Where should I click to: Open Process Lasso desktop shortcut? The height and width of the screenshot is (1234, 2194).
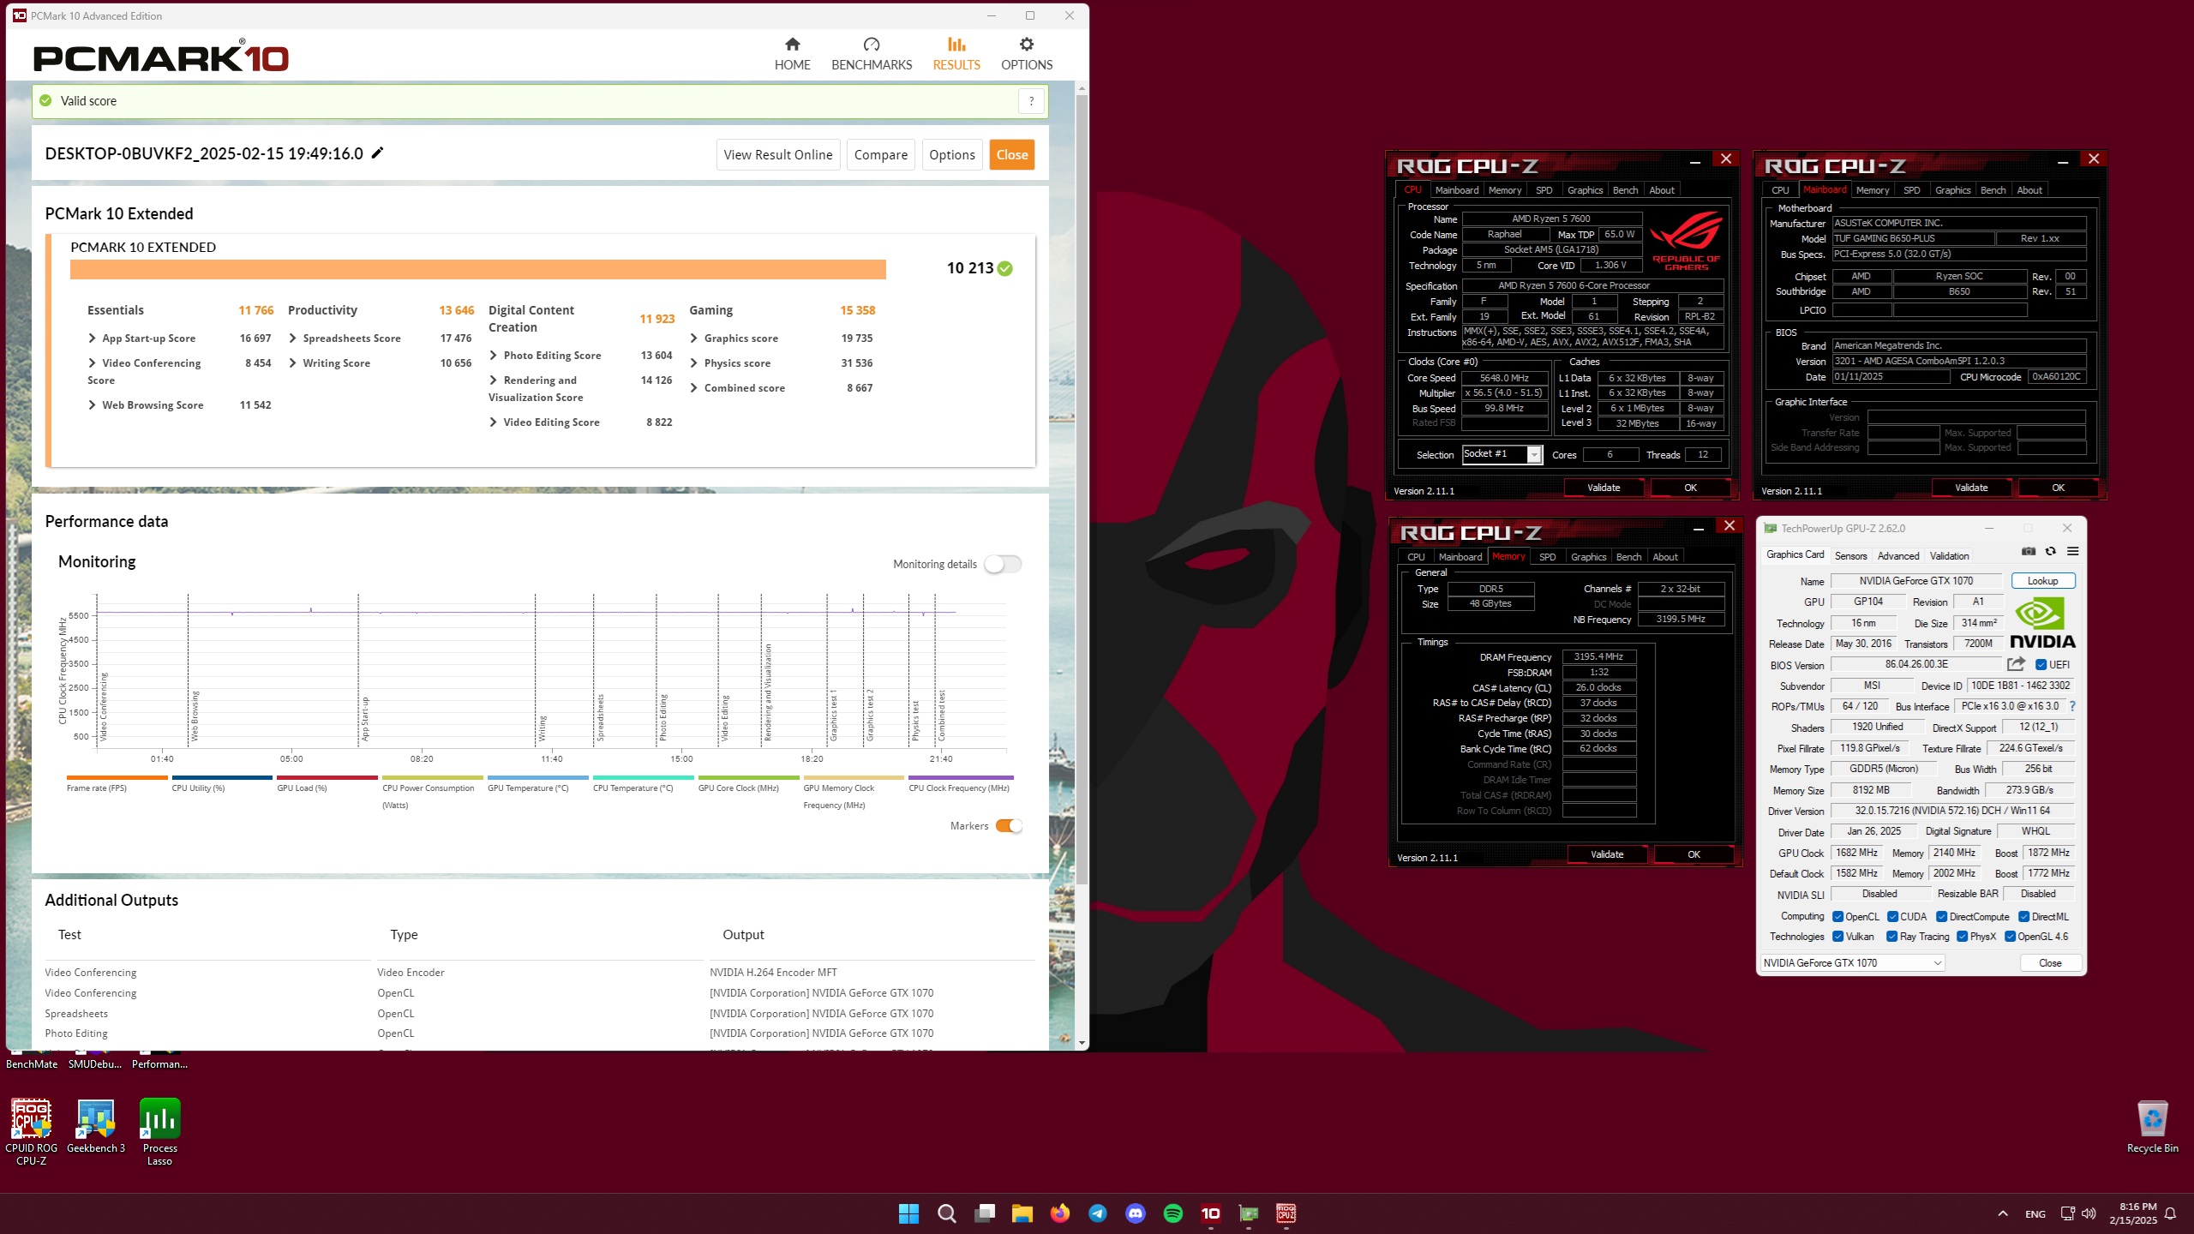[x=160, y=1132]
